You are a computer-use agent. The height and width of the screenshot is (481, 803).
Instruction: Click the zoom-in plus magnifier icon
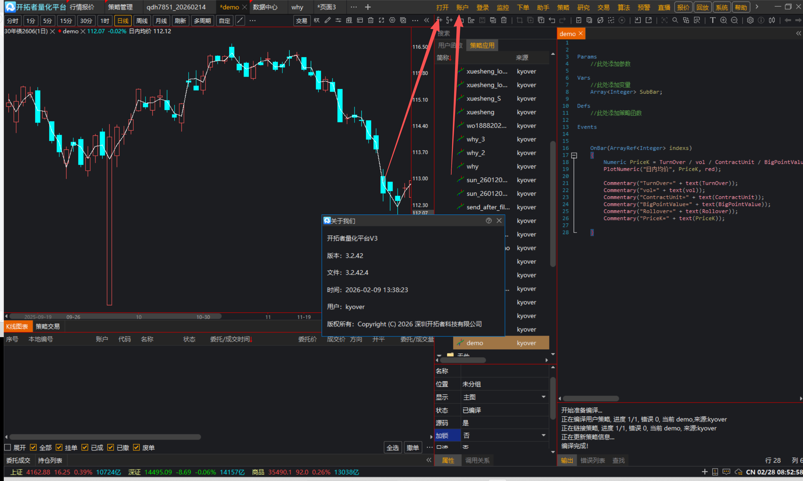723,20
